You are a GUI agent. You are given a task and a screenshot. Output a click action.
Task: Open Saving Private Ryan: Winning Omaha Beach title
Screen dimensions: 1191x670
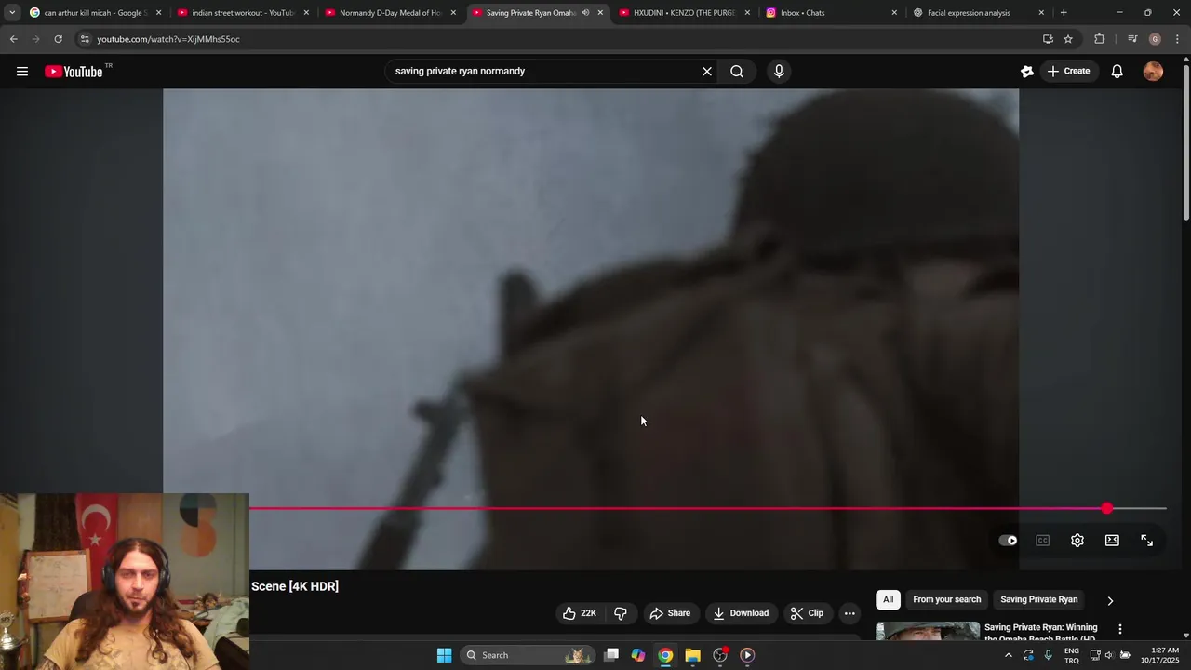[1041, 633]
